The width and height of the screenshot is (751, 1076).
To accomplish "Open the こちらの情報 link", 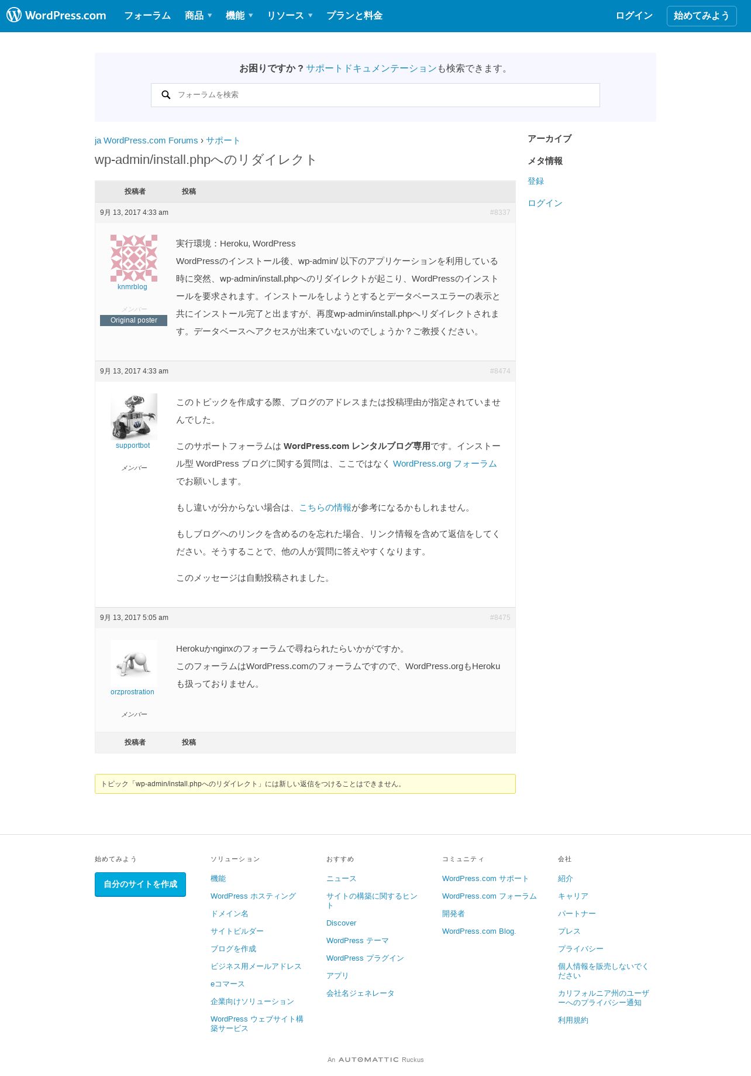I will pyautogui.click(x=325, y=508).
